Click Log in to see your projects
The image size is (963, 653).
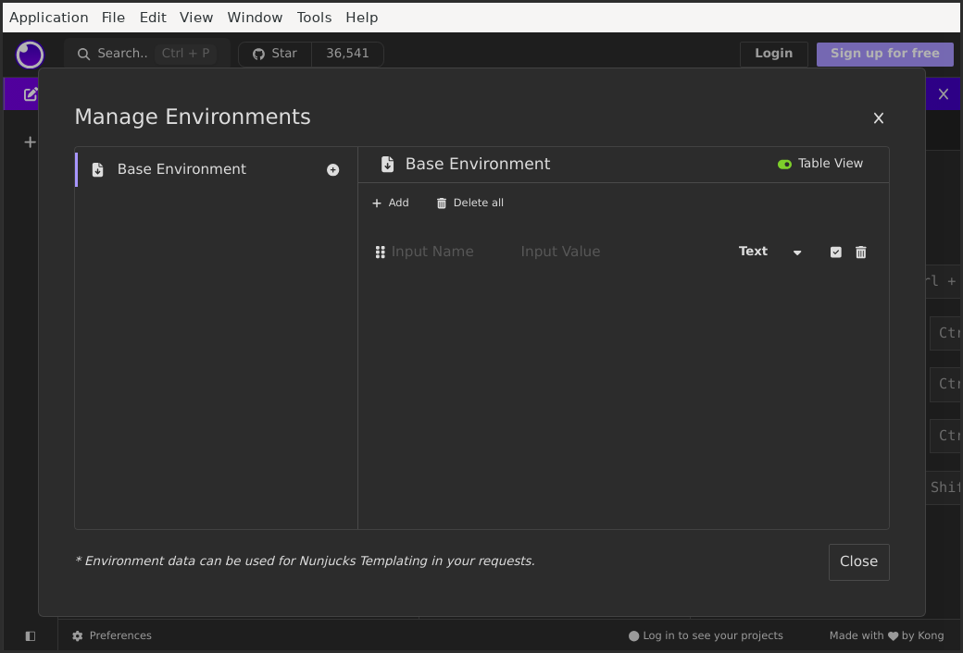706,635
